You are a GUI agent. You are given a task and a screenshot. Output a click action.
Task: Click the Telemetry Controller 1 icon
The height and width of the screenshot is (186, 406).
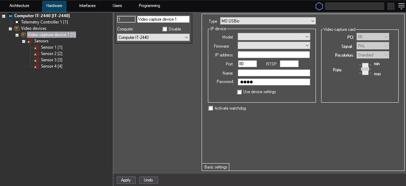coord(17,22)
